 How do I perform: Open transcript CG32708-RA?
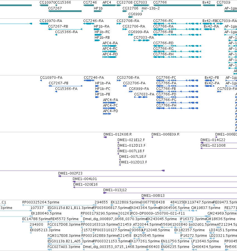[128, 21]
